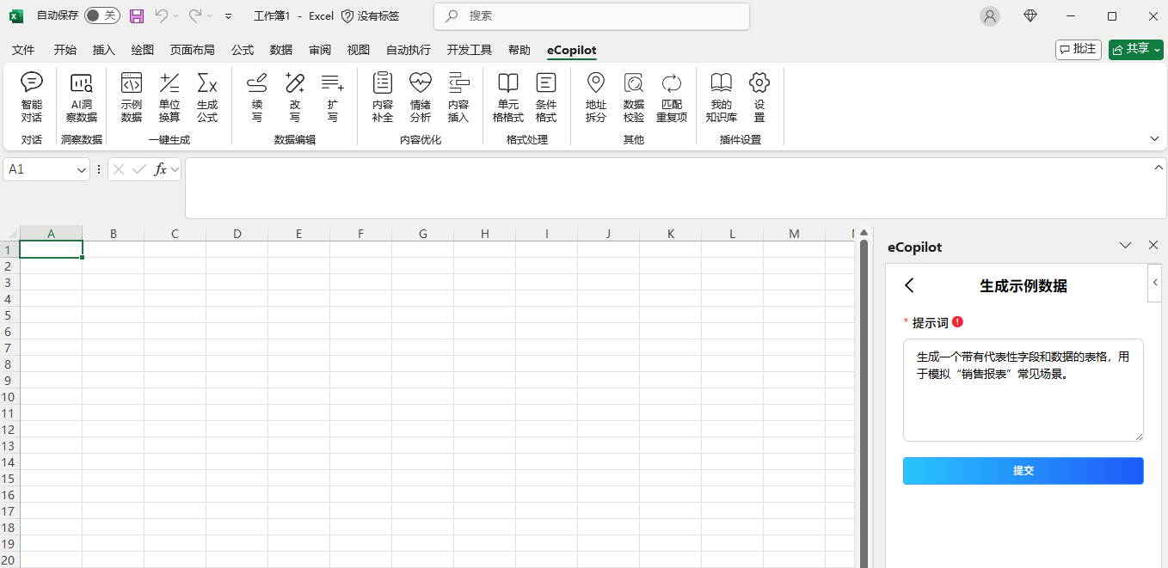This screenshot has height=568, width=1168.
Task: Open 我的知识库 knowledge base
Action: click(721, 97)
